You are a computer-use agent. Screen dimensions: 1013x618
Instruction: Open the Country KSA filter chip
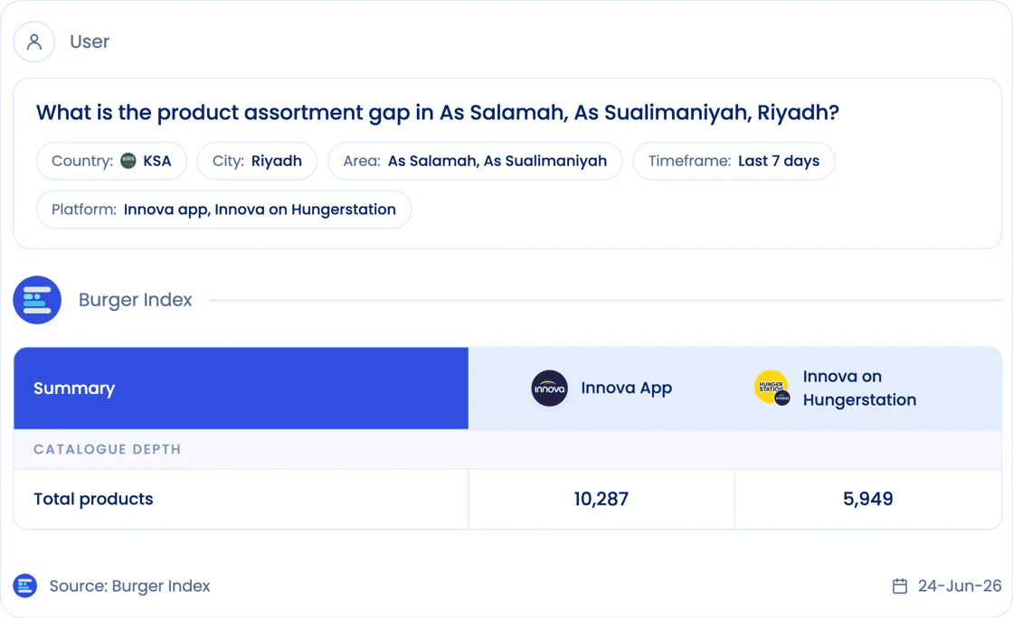pyautogui.click(x=112, y=161)
